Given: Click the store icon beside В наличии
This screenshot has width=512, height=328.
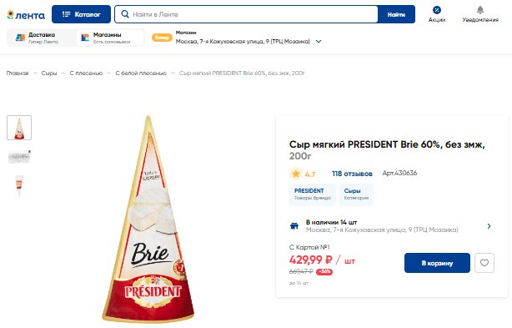Looking at the screenshot, I should point(294,225).
